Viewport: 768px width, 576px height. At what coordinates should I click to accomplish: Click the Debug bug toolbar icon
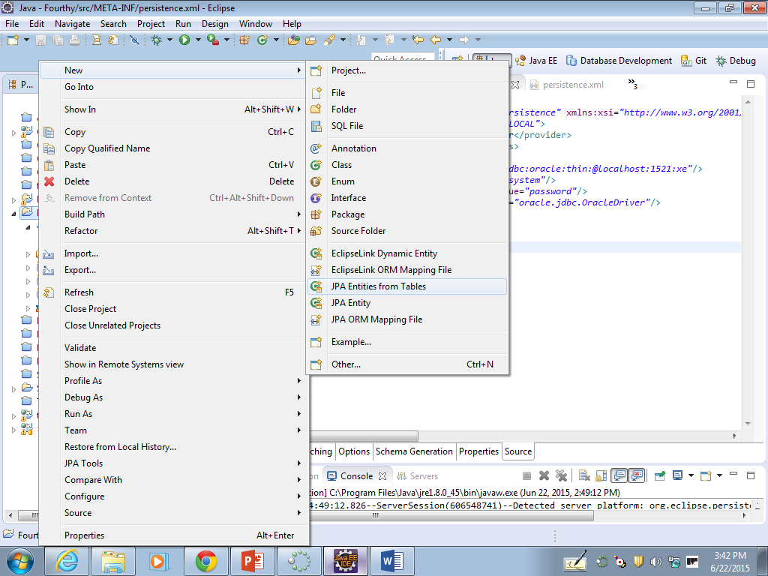click(x=156, y=40)
